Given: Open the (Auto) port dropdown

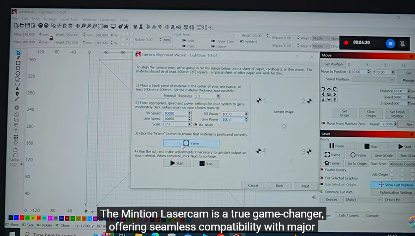Looking at the screenshot, I should click(363, 200).
